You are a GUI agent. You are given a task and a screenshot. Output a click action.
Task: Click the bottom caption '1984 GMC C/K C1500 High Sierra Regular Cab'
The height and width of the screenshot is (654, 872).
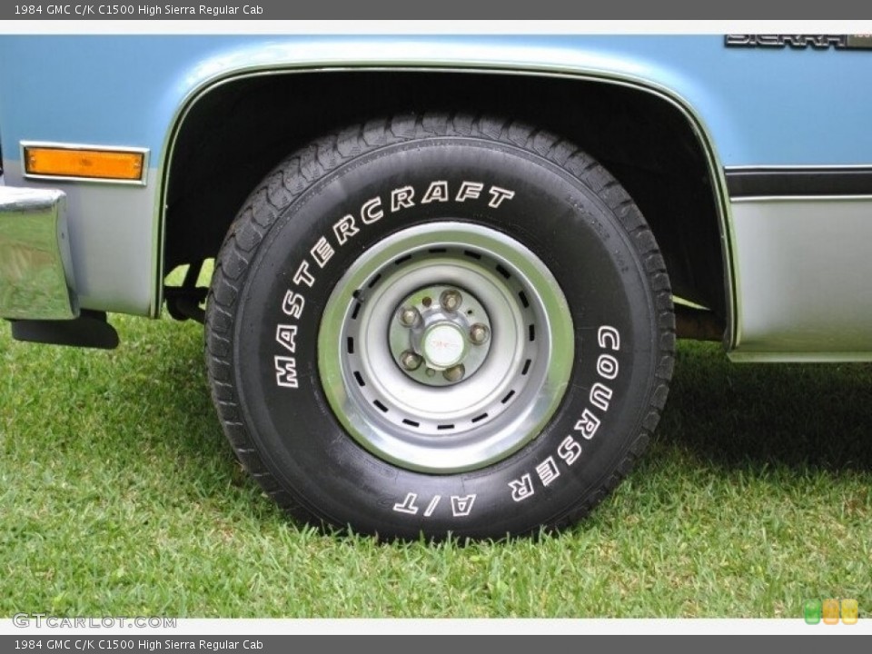(x=138, y=645)
